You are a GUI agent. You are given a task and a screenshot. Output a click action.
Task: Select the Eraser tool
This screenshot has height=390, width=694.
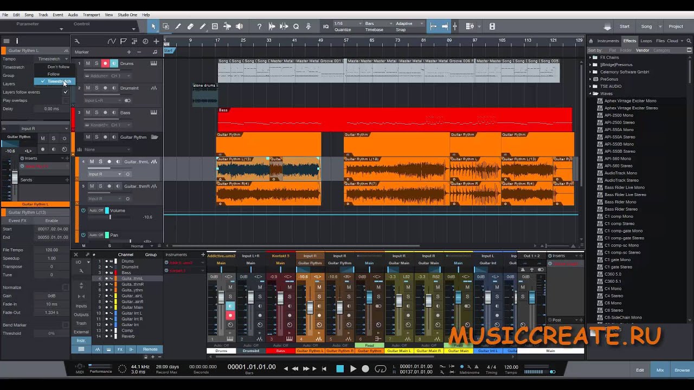click(190, 26)
